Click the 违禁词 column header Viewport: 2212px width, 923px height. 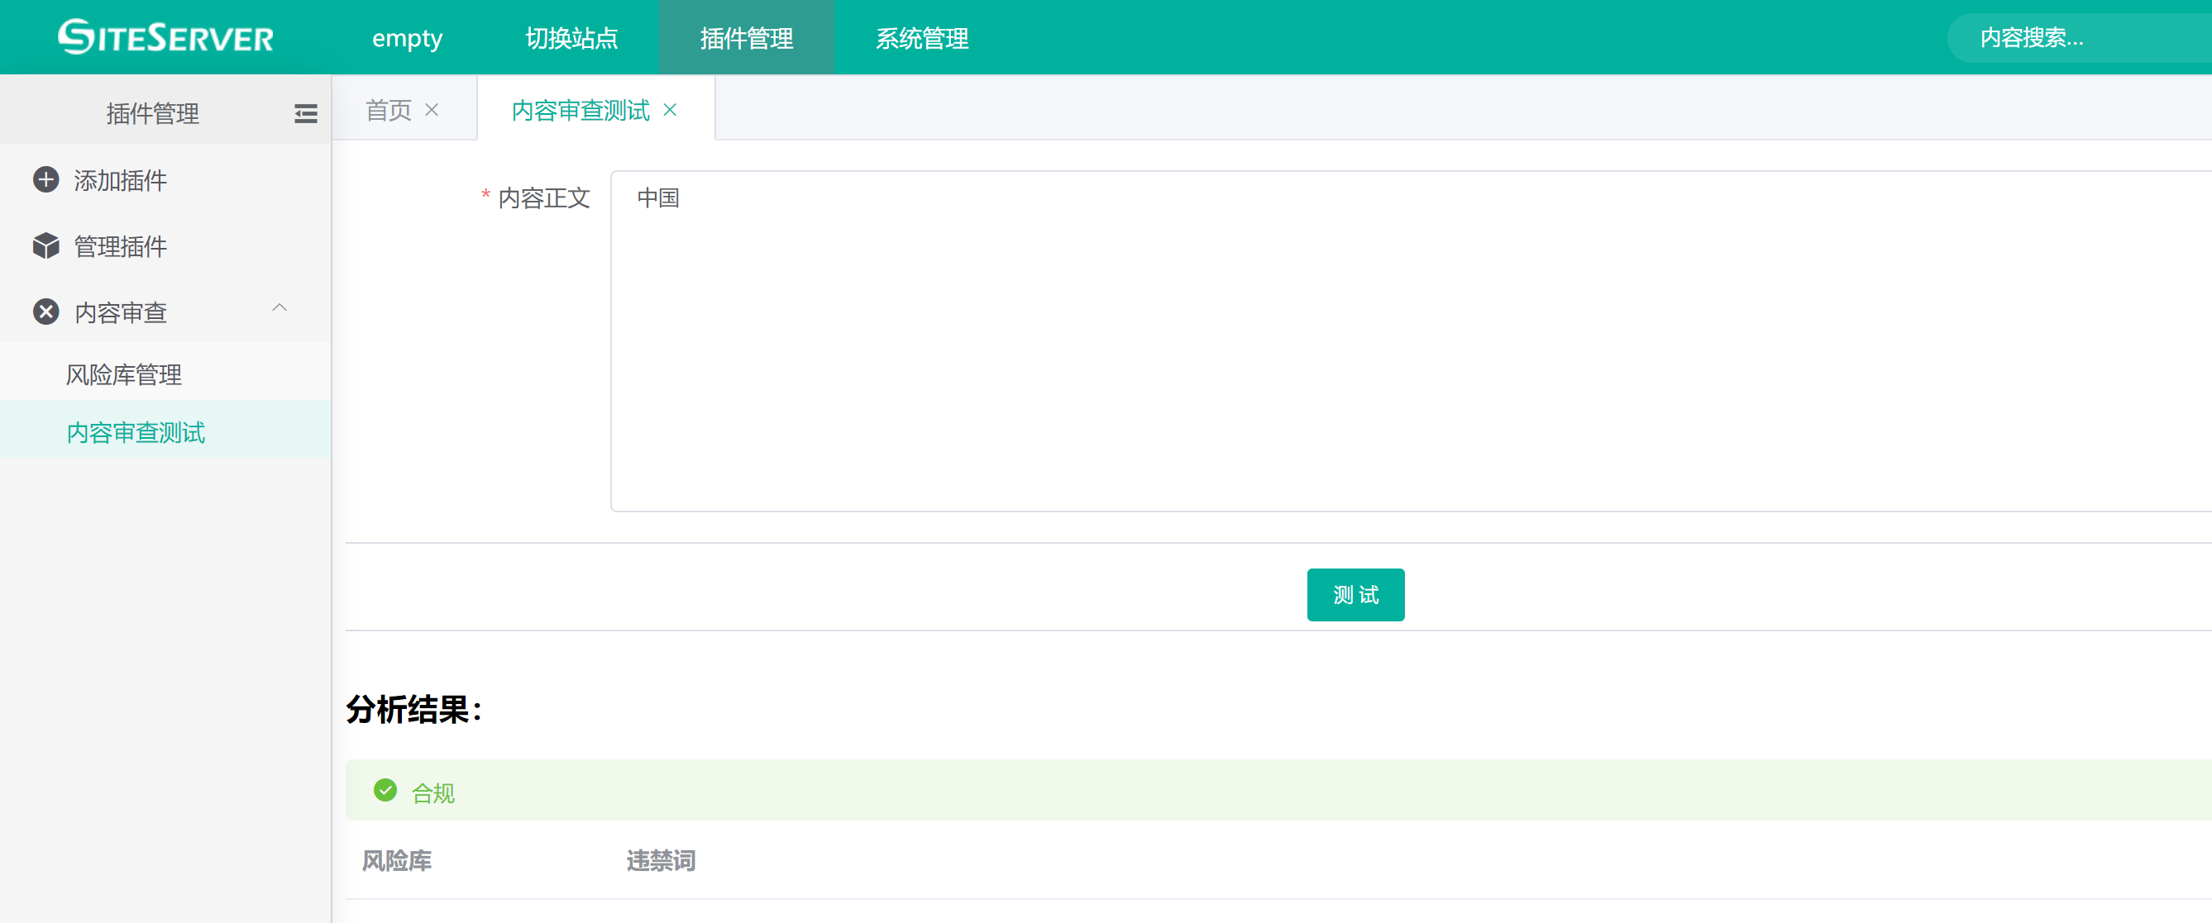tap(661, 860)
